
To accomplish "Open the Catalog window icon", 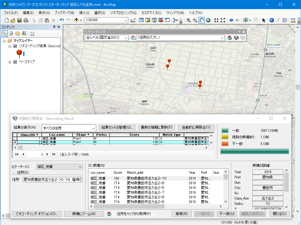I will click(x=148, y=20).
